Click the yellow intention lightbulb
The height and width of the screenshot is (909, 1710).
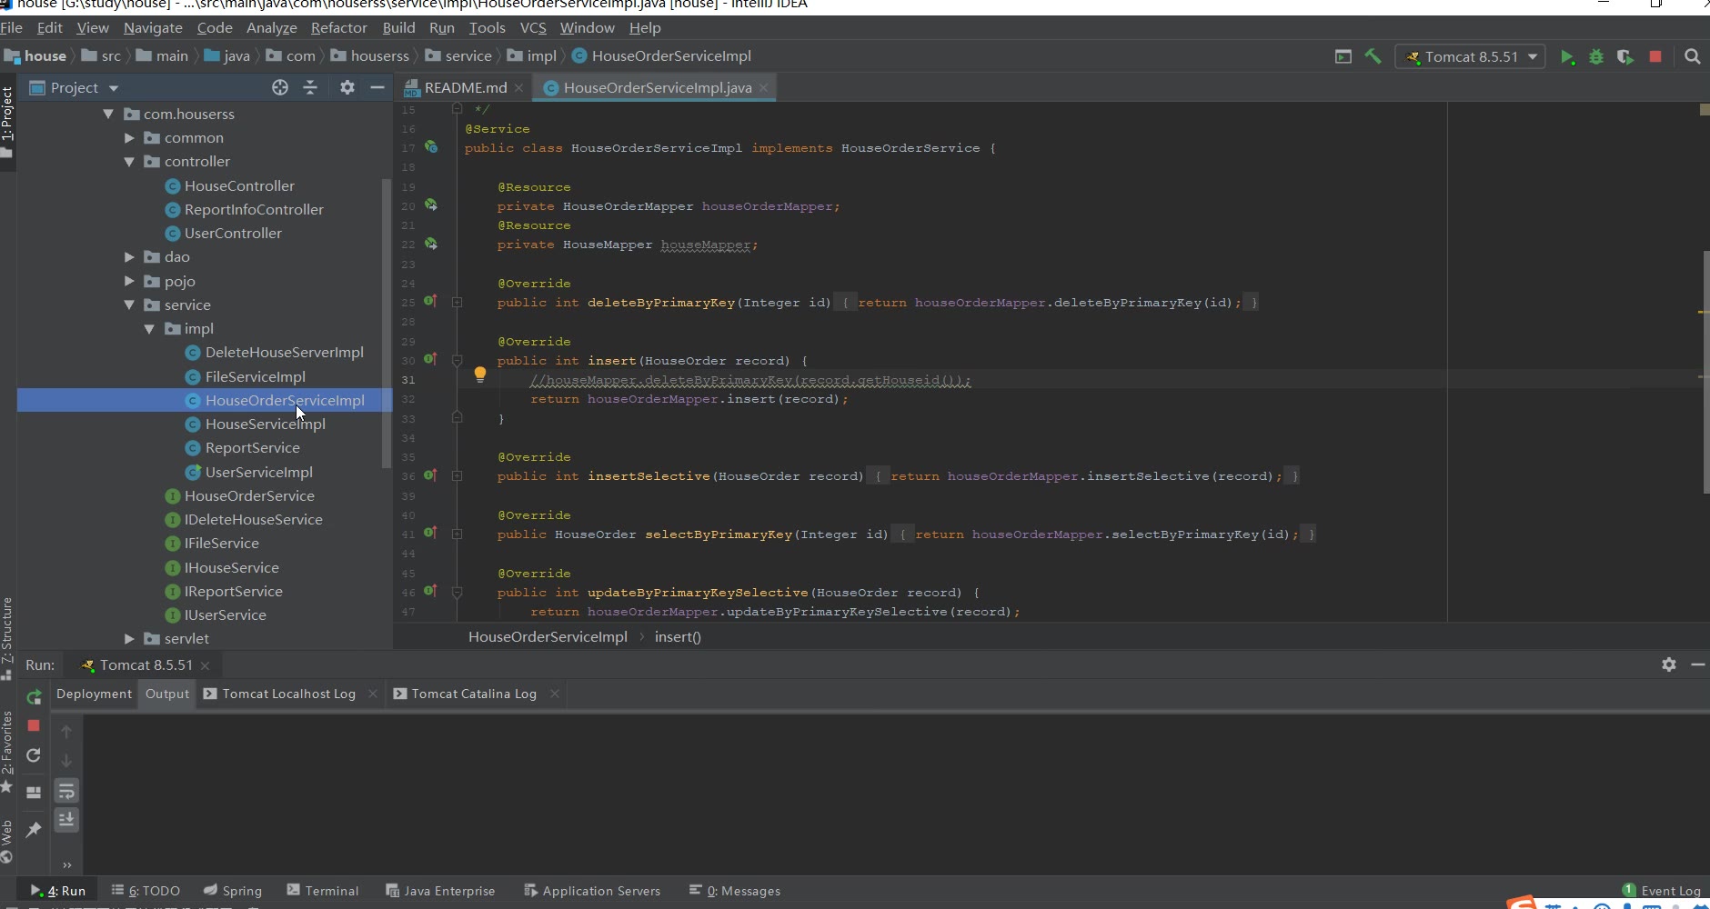[x=480, y=374]
